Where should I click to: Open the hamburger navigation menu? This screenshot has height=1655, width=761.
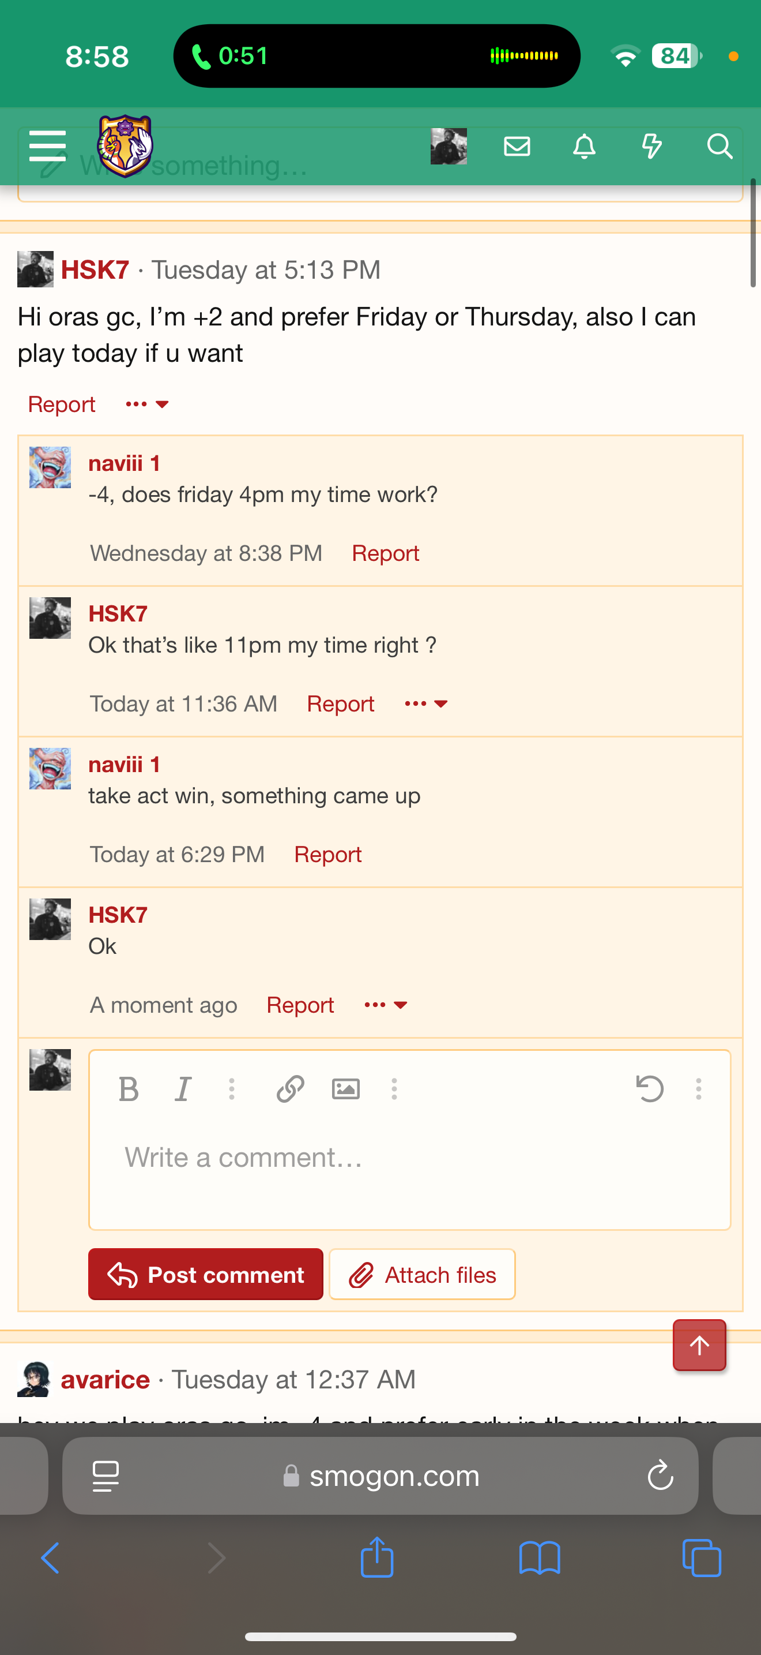47,146
